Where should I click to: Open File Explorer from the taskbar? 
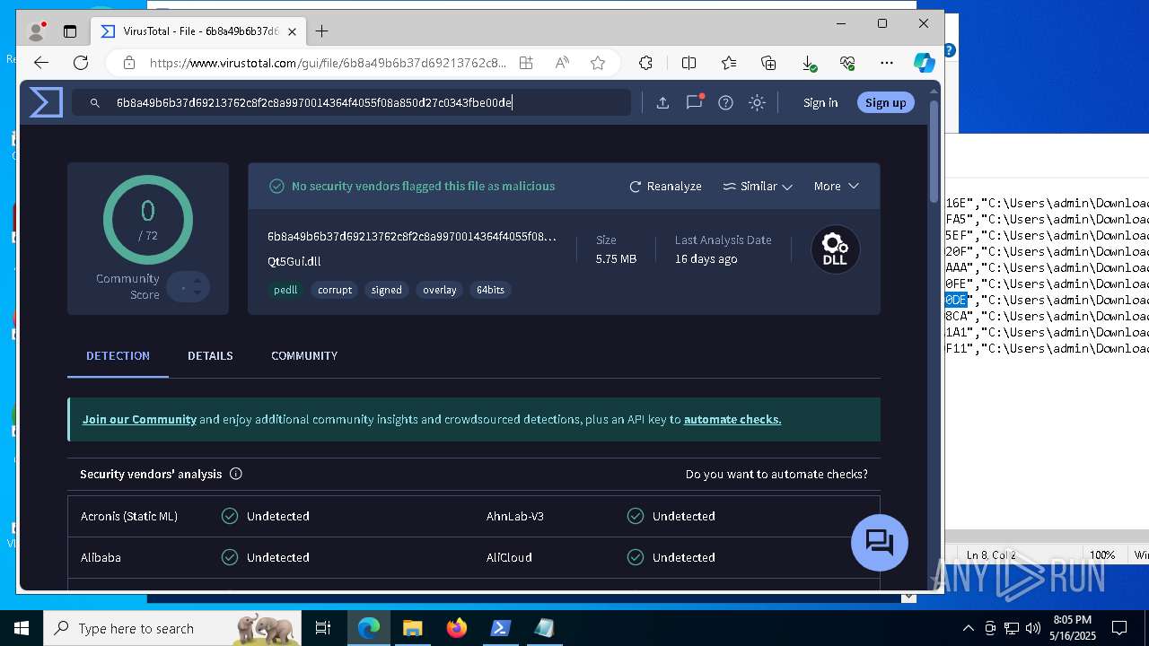412,628
